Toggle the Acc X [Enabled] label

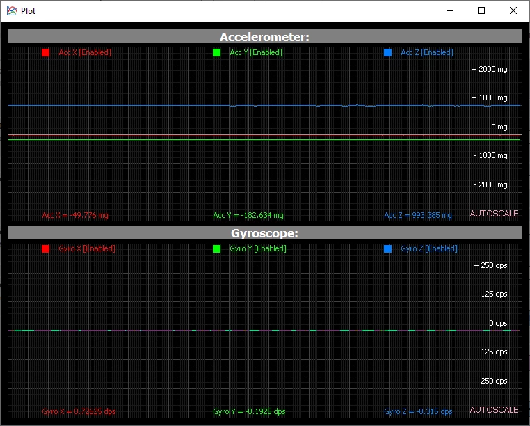click(85, 52)
